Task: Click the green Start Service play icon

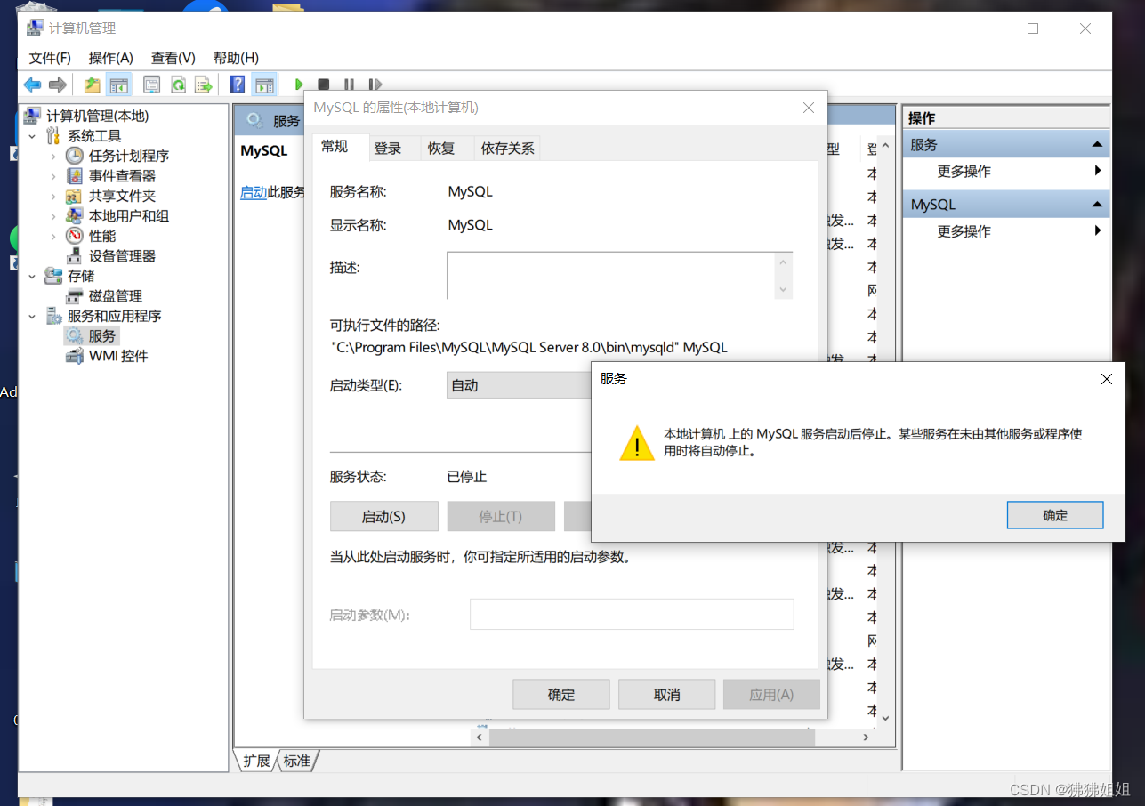Action: (x=299, y=85)
